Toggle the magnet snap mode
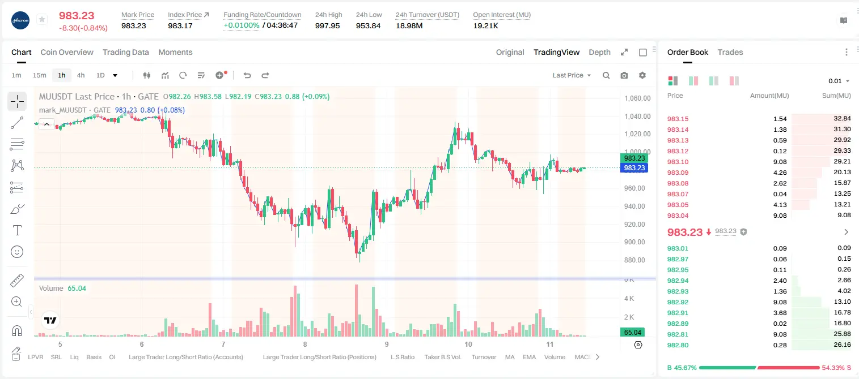 (17, 330)
